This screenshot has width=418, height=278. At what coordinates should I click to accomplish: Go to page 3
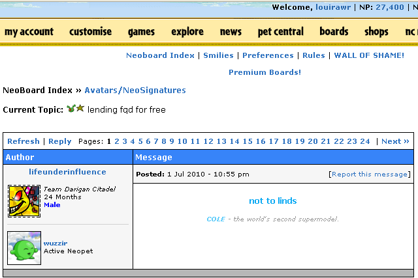pyautogui.click(x=125, y=141)
